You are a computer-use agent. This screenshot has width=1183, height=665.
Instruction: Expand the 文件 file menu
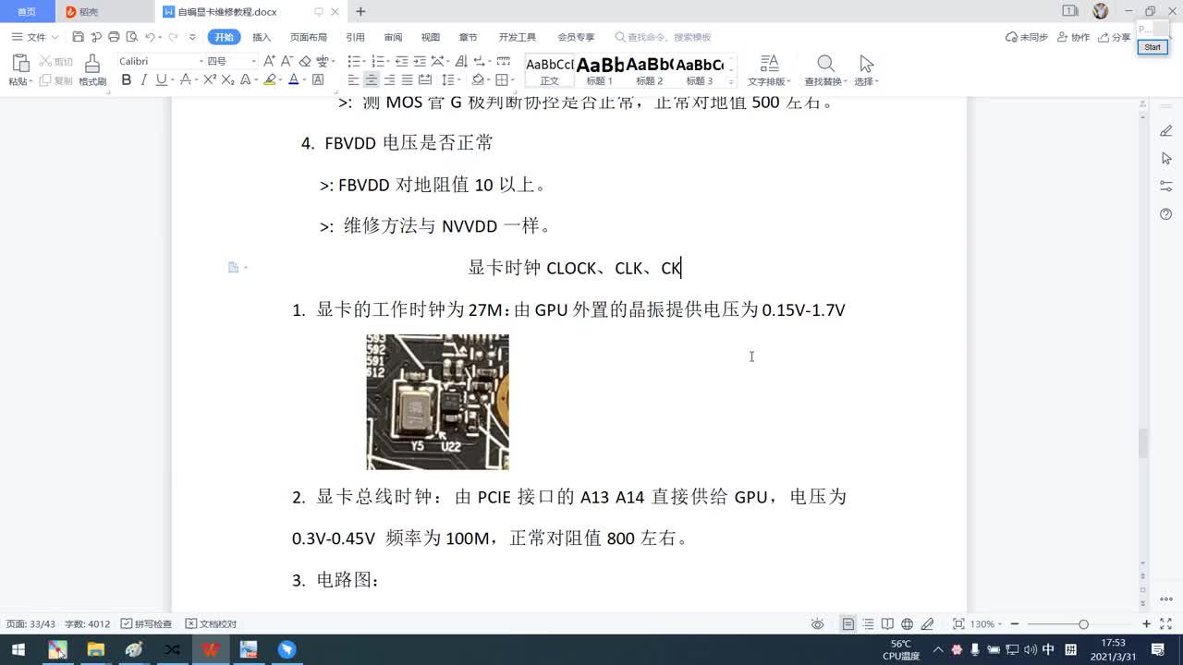click(35, 37)
